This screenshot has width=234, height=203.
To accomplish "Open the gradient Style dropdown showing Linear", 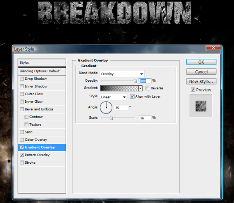I will click(113, 97).
